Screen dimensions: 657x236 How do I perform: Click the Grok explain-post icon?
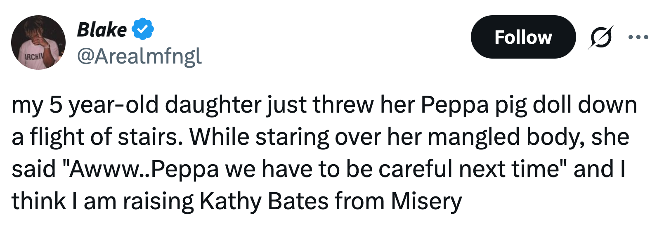click(600, 37)
